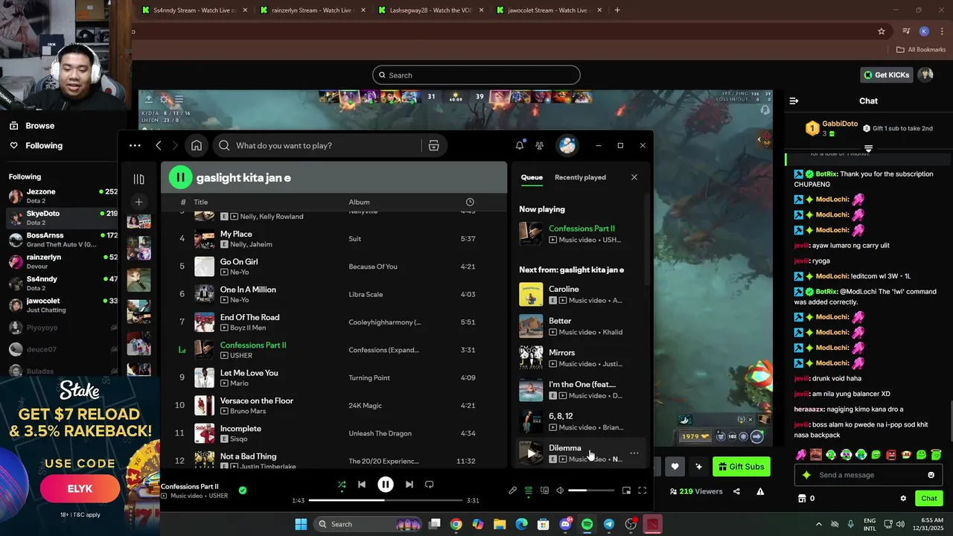Open rainzerlyn channel in Following list

(63, 261)
